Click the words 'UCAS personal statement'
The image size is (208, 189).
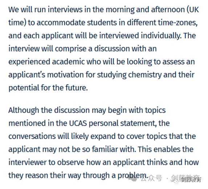[x=113, y=123]
